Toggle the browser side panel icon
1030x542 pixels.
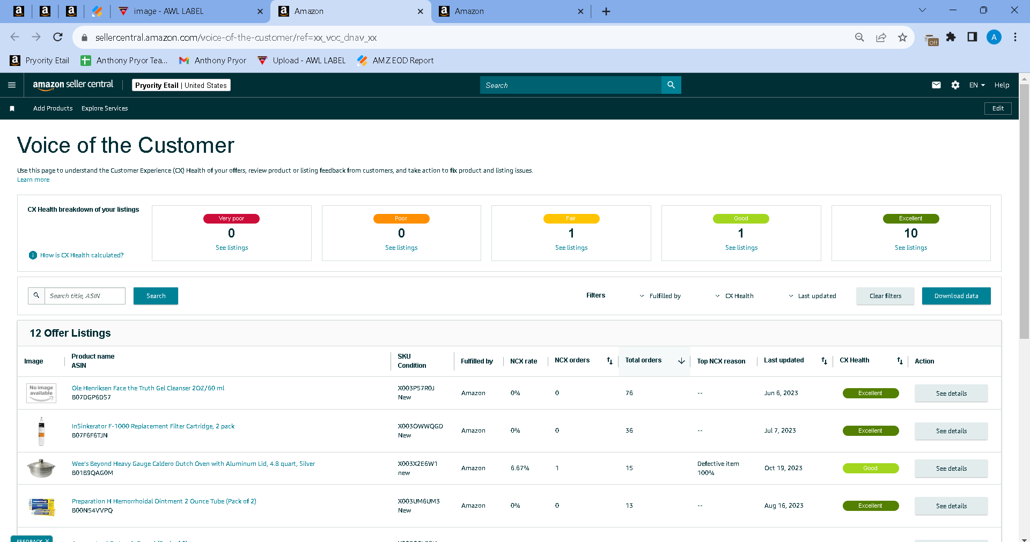[x=972, y=37]
